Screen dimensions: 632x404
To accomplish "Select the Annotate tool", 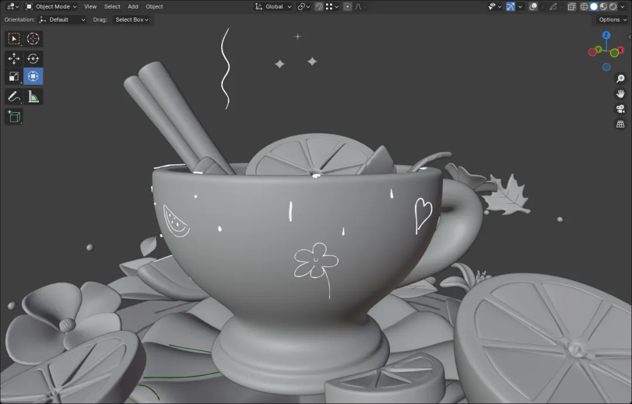I will point(13,96).
